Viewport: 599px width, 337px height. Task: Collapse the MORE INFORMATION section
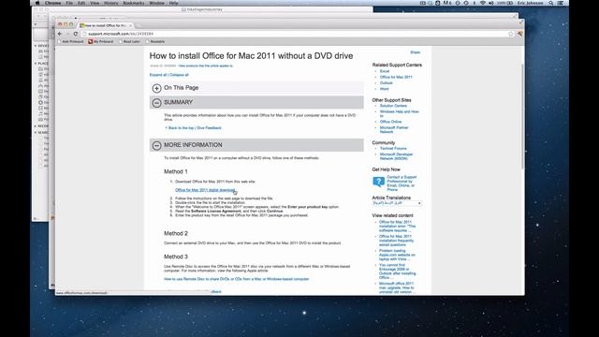tap(156, 146)
